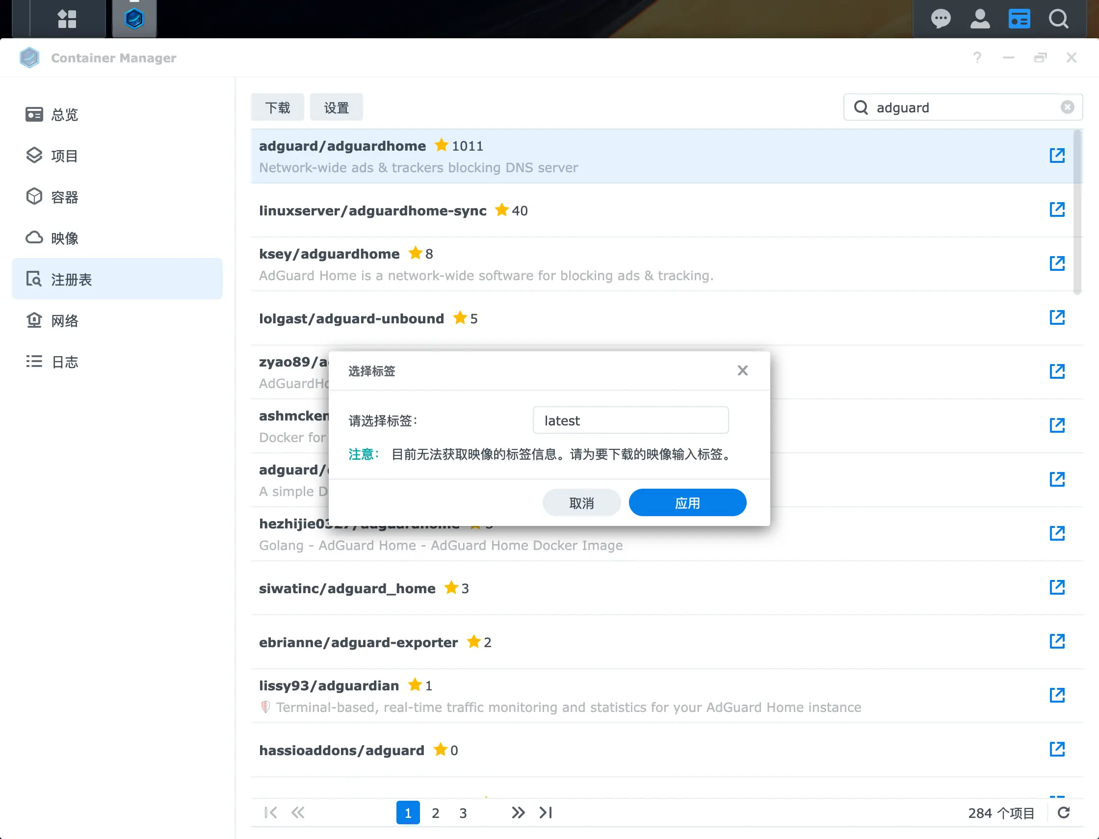Open zyao89 row external link icon

pos(1057,371)
